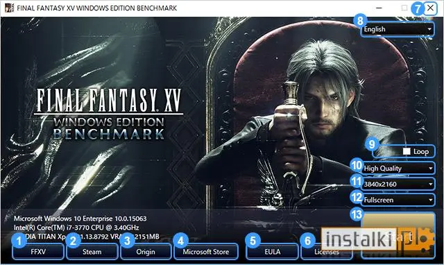444x265 pixels.
Task: Enable the Loop checkbox
Action: (x=407, y=151)
